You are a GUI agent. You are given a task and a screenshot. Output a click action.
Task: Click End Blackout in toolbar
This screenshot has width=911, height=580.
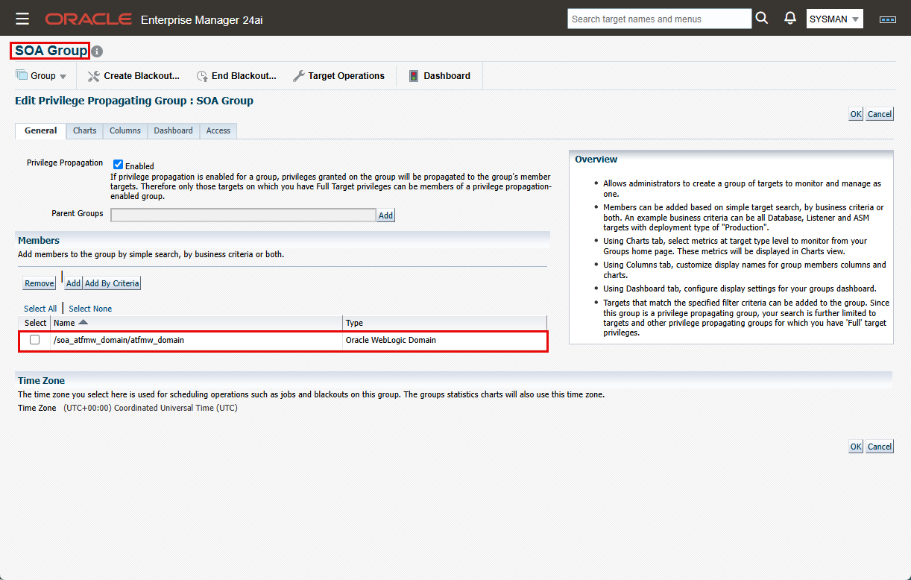tap(236, 76)
